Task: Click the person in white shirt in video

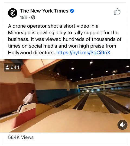Action: [x=29, y=97]
